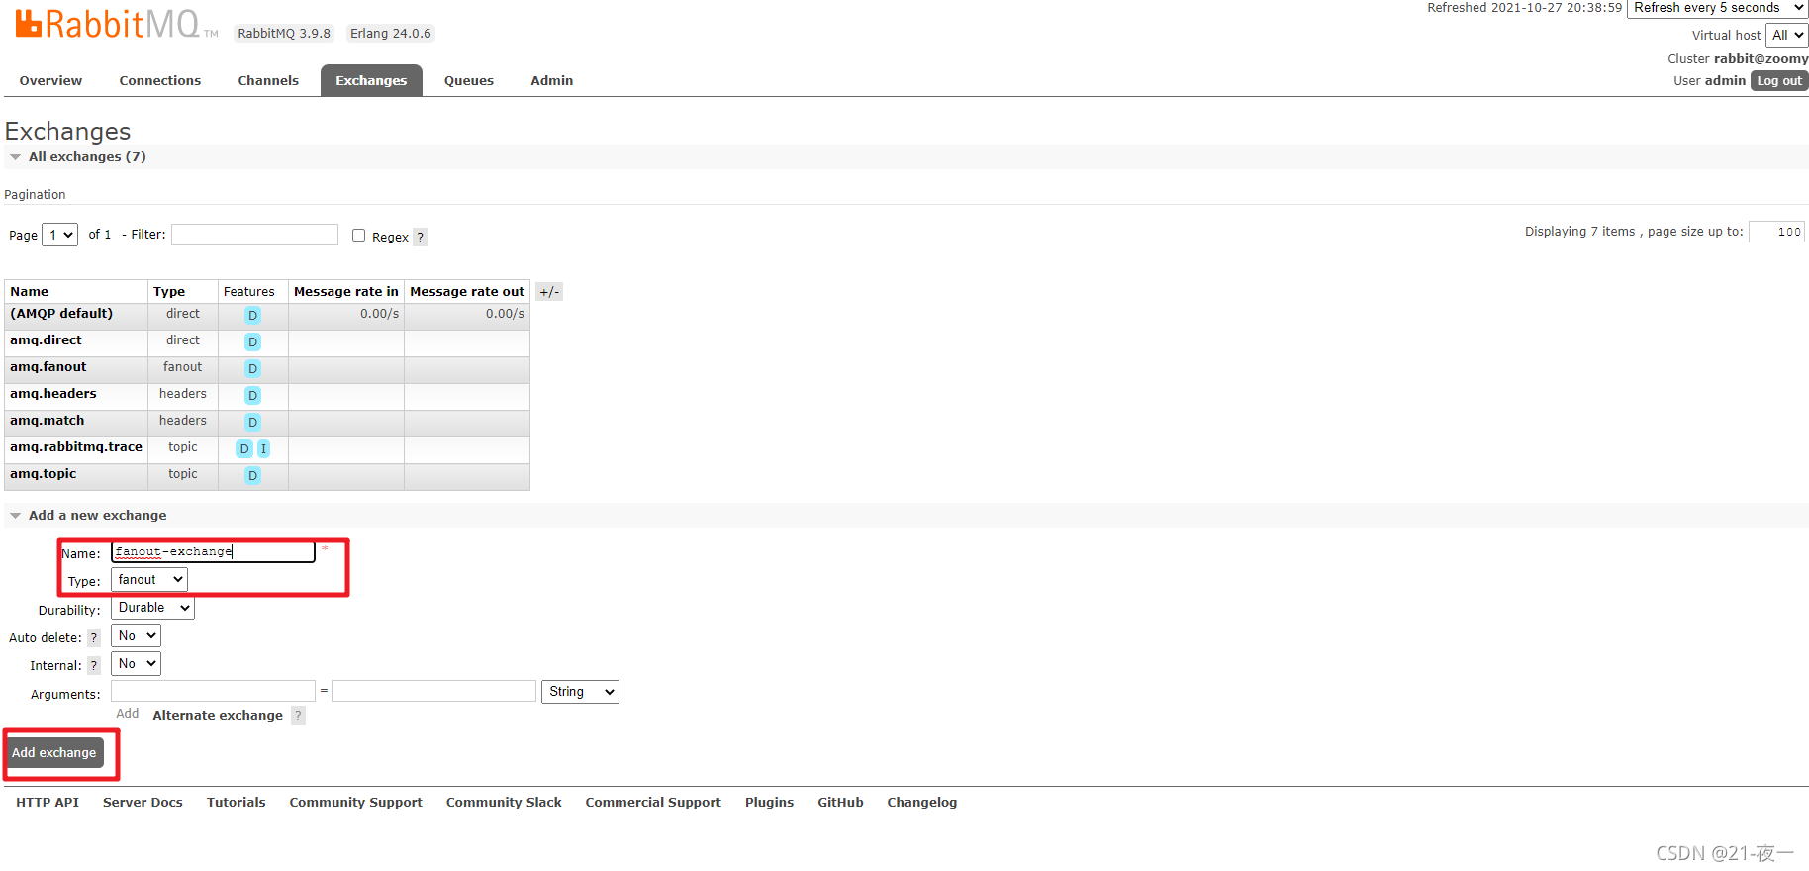
Task: Enable the Regex checkbox
Action: [x=358, y=236]
